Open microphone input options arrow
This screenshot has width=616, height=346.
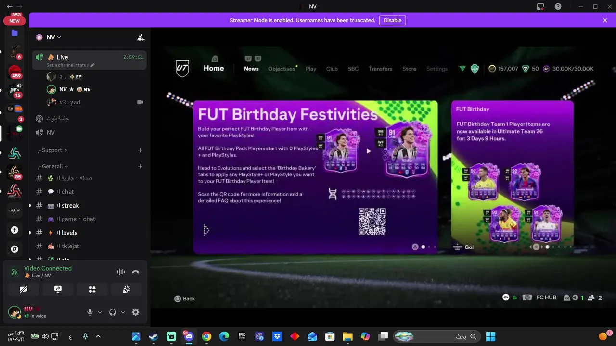(x=100, y=312)
